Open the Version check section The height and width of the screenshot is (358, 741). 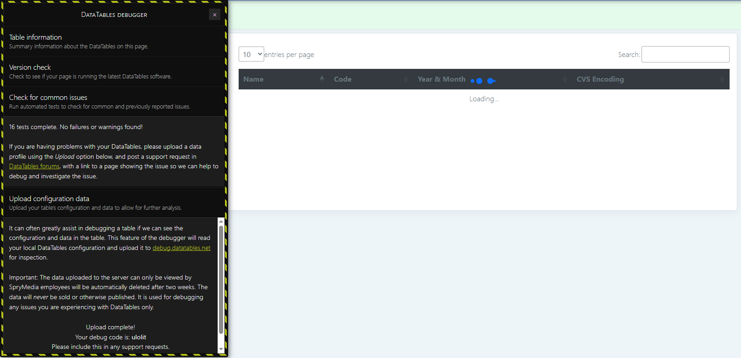coord(30,67)
